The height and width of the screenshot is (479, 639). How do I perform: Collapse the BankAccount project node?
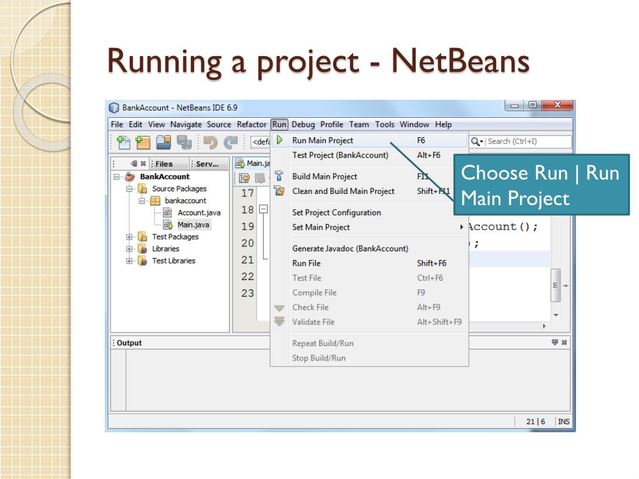click(x=117, y=177)
